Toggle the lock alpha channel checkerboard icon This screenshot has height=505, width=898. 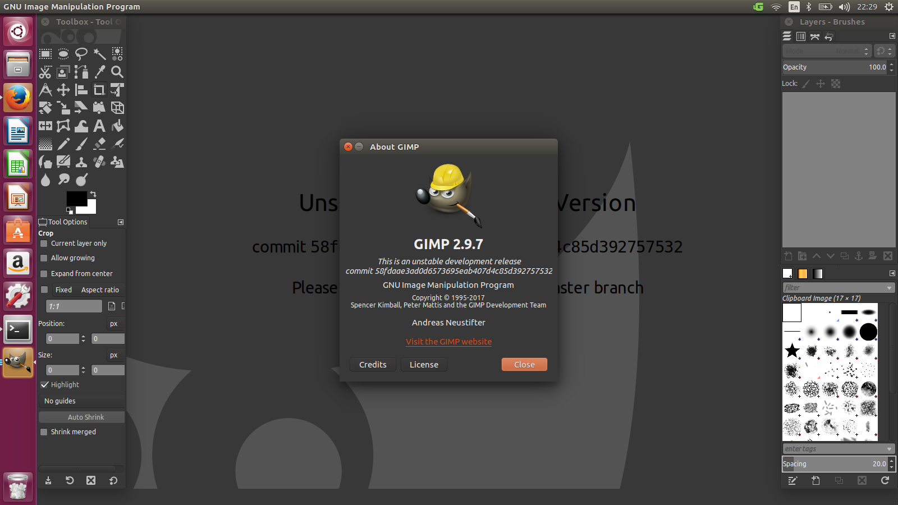click(836, 84)
